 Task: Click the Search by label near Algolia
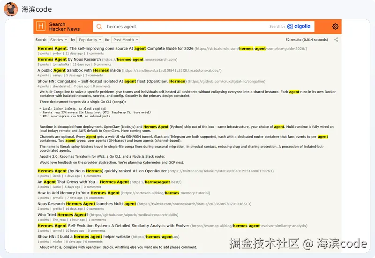click(x=277, y=27)
